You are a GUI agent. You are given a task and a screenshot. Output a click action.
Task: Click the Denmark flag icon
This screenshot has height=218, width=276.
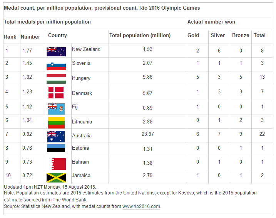(x=56, y=93)
